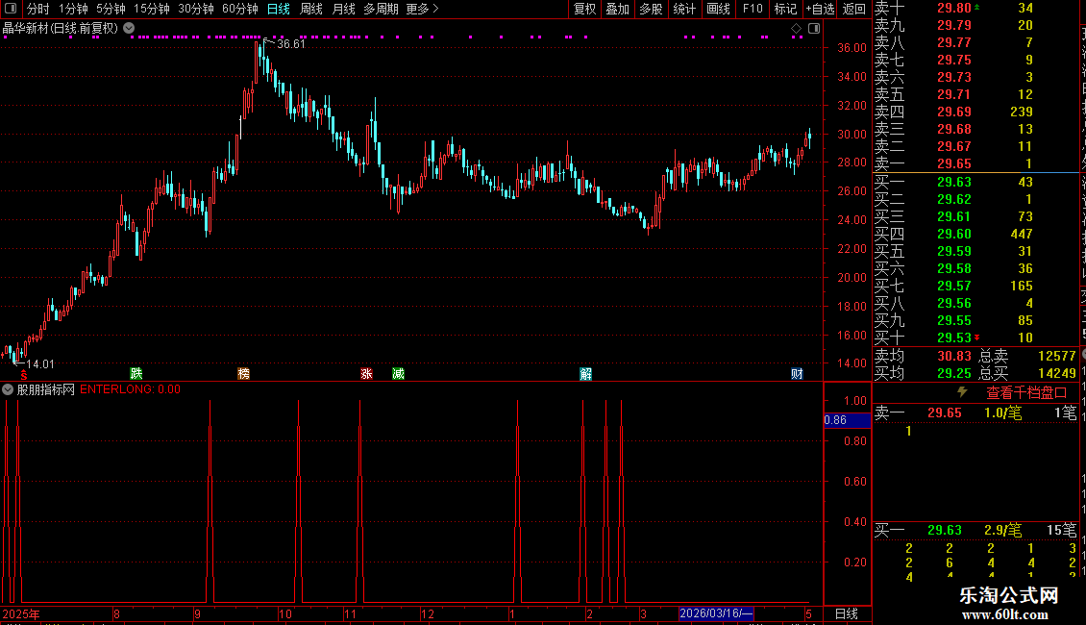Toggle the chart panel layout icon

[814, 29]
